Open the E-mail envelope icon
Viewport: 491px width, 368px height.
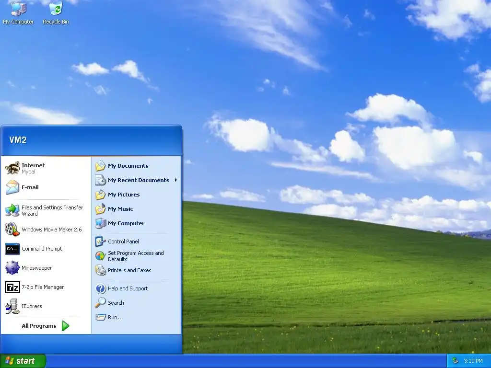click(x=12, y=187)
